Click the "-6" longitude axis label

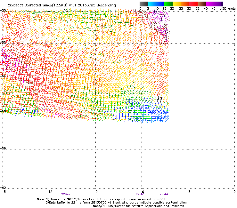point(142,192)
